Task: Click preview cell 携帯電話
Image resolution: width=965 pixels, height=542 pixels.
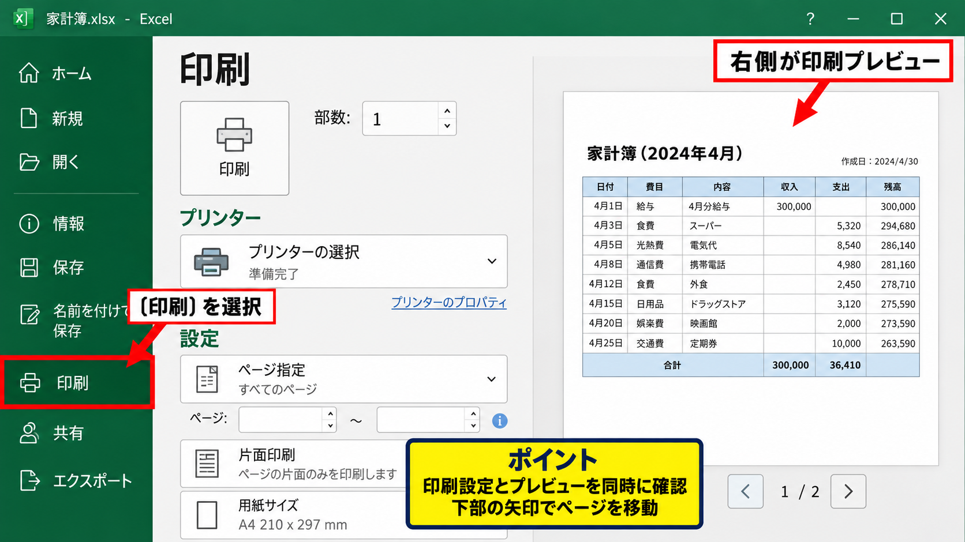Action: 708,265
